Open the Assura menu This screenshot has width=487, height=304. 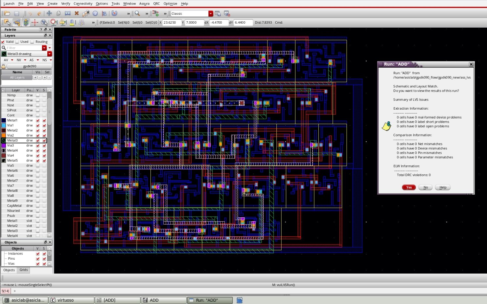[x=144, y=4]
